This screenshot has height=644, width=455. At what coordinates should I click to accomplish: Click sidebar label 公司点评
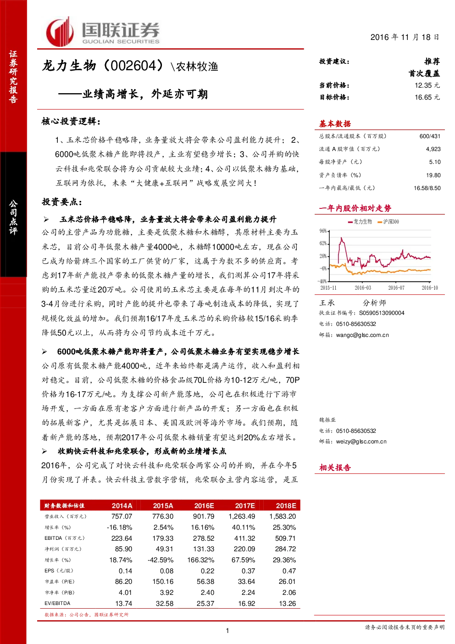tap(13, 218)
